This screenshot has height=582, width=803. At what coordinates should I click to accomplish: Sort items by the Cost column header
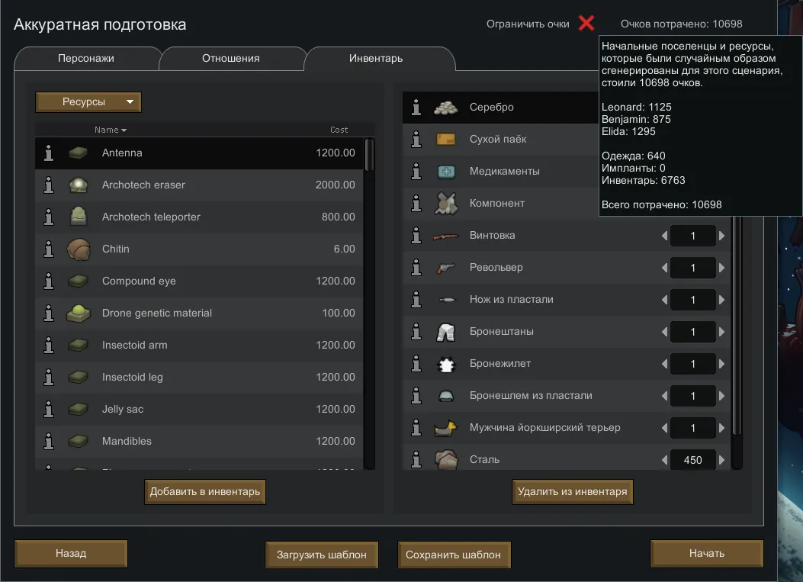(x=339, y=130)
